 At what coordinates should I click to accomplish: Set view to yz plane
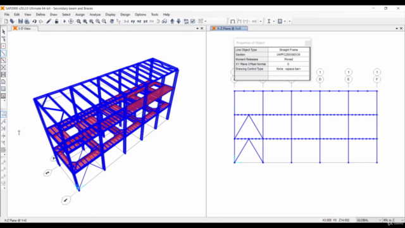click(x=146, y=22)
